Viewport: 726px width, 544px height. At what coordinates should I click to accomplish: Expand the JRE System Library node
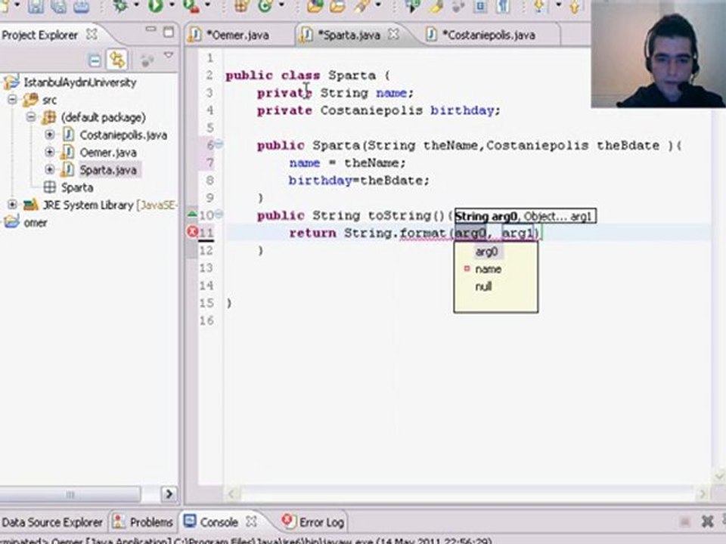13,205
